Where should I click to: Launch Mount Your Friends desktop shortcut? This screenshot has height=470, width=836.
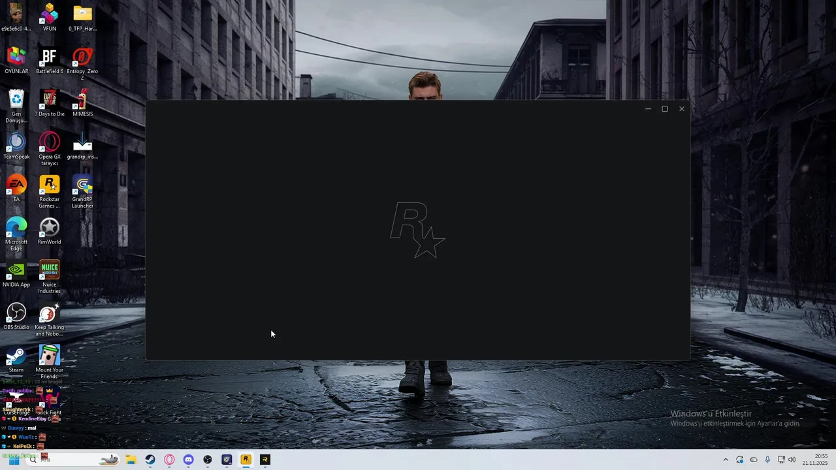(49, 362)
